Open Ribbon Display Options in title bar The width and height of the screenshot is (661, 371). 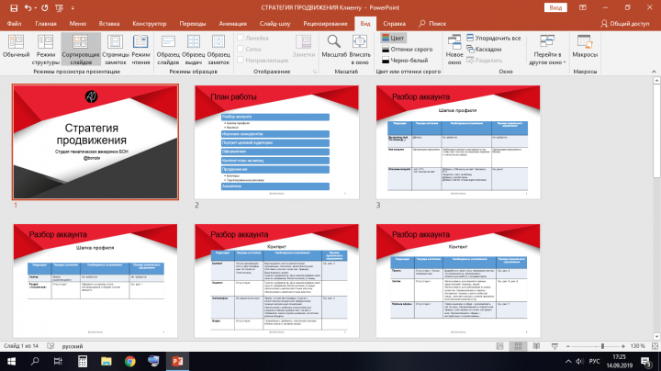(x=583, y=7)
